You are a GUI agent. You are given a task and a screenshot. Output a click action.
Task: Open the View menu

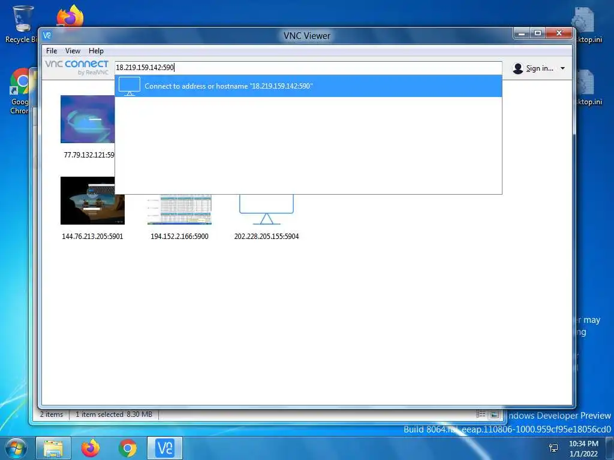click(x=73, y=51)
